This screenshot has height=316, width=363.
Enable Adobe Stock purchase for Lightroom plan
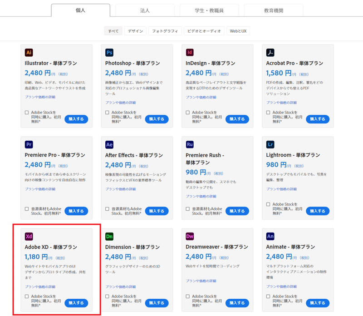point(267,204)
